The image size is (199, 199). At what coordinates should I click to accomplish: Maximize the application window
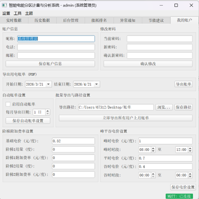pos(176,5)
